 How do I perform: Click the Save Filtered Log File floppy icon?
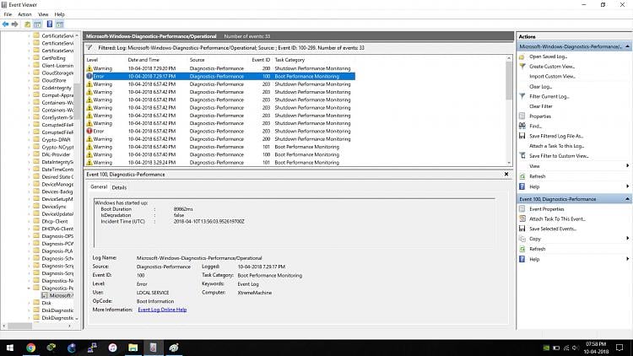coord(522,136)
